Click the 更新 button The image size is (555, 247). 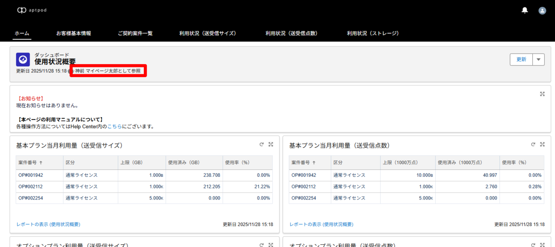tap(521, 60)
